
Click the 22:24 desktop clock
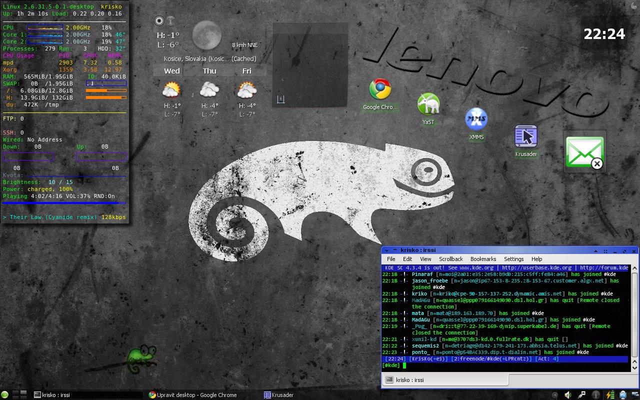pyautogui.click(x=604, y=33)
